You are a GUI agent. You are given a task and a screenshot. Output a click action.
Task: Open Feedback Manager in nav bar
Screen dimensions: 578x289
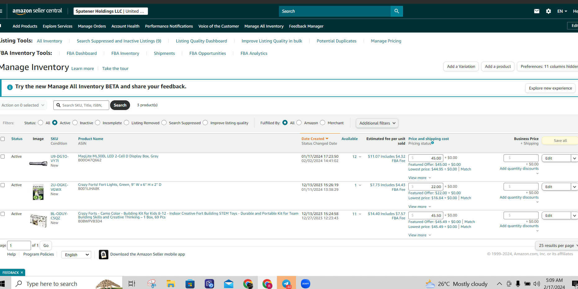pyautogui.click(x=306, y=26)
